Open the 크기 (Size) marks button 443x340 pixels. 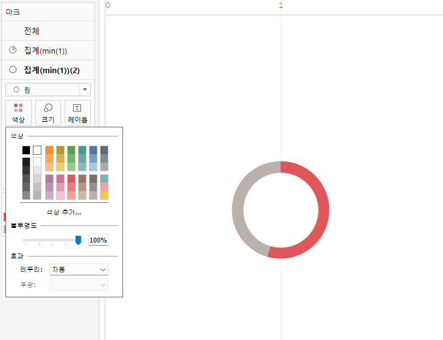(x=48, y=113)
